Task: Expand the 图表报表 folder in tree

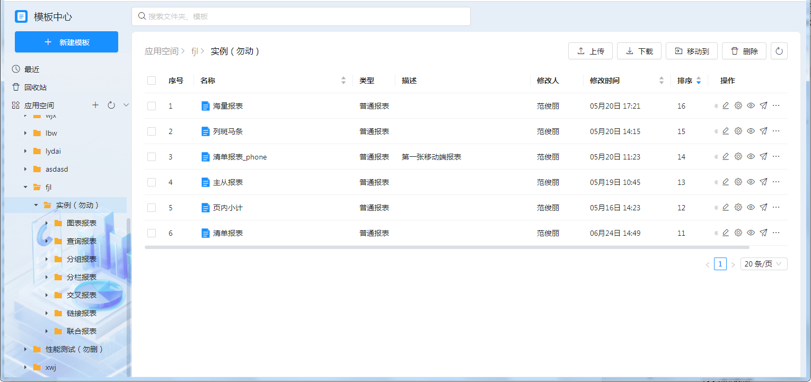Action: pyautogui.click(x=47, y=223)
